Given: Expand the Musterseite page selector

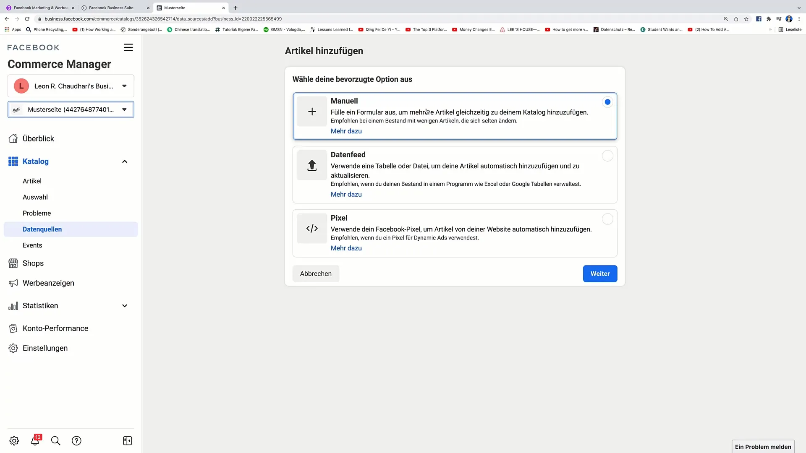Looking at the screenshot, I should (124, 109).
